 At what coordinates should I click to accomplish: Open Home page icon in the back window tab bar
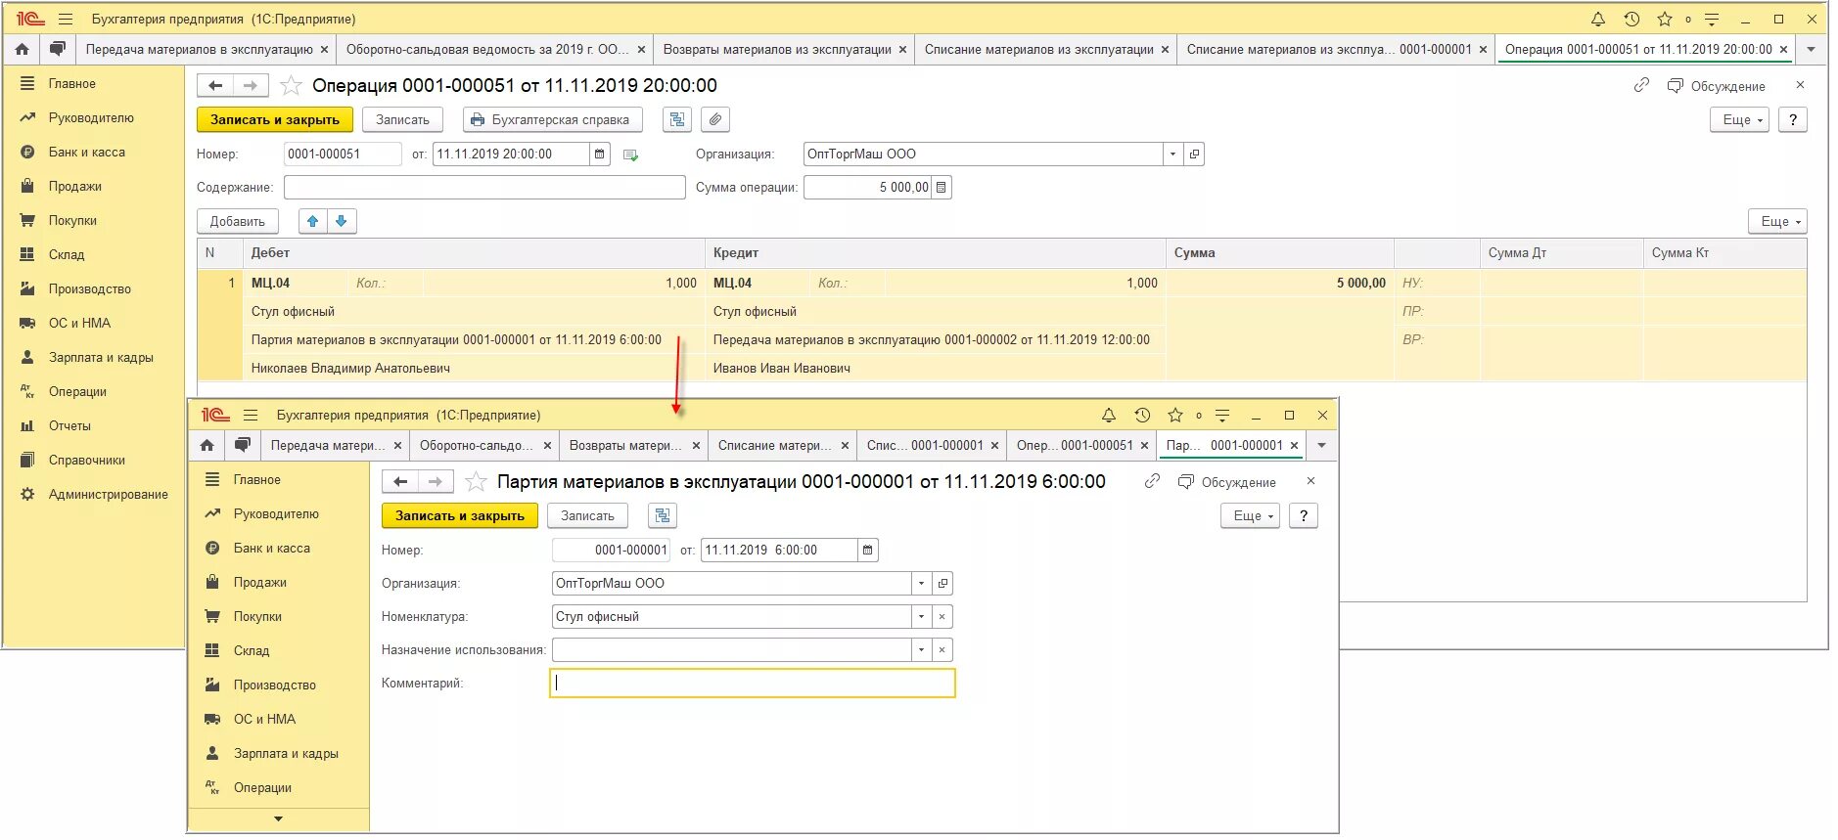[22, 49]
